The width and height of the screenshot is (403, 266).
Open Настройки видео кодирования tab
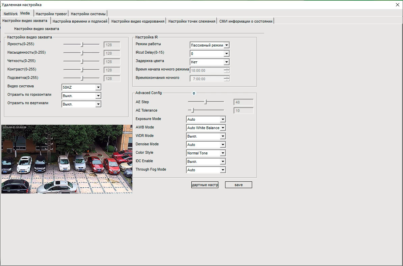pos(138,21)
